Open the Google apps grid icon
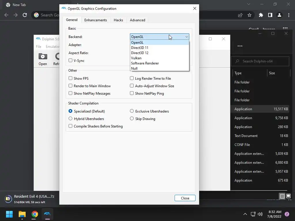This screenshot has height=221, width=295. (285, 28)
